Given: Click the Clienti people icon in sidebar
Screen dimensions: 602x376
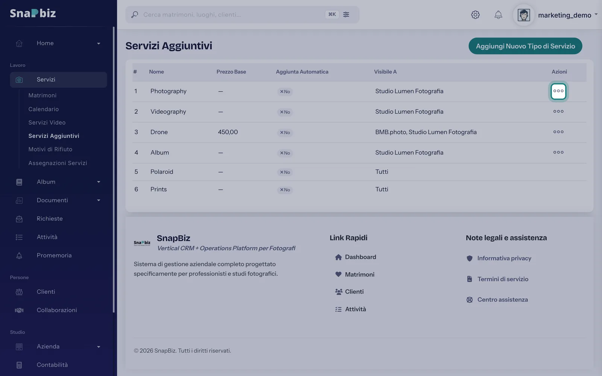Looking at the screenshot, I should (x=19, y=292).
